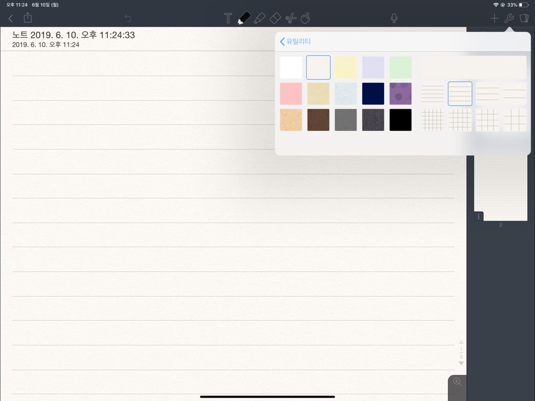This screenshot has height=401, width=535.
Task: Select the highlighted ruled line style
Action: pos(460,94)
